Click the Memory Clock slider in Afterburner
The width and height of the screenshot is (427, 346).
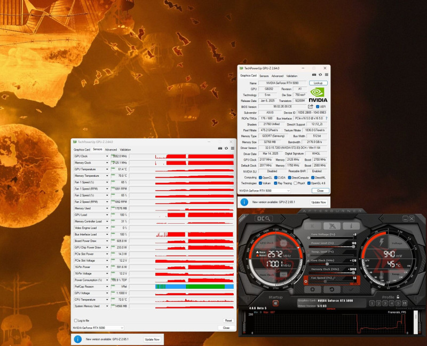coord(331,273)
